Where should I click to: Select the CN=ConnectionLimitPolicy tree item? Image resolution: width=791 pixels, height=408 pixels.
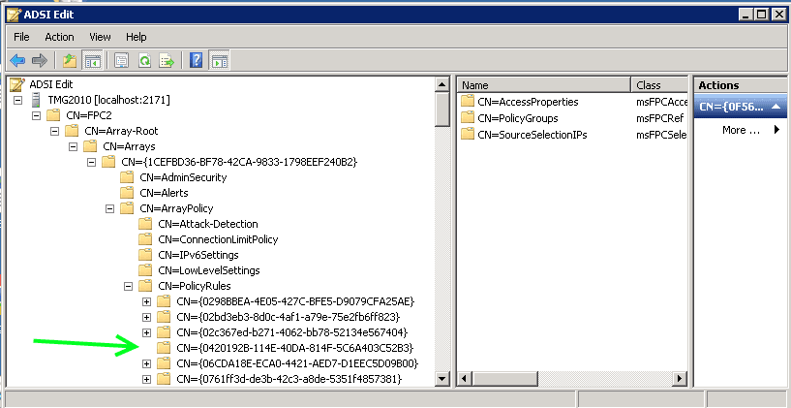click(218, 239)
